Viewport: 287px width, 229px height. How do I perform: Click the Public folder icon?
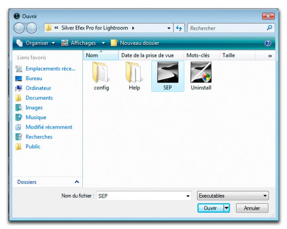click(x=18, y=147)
